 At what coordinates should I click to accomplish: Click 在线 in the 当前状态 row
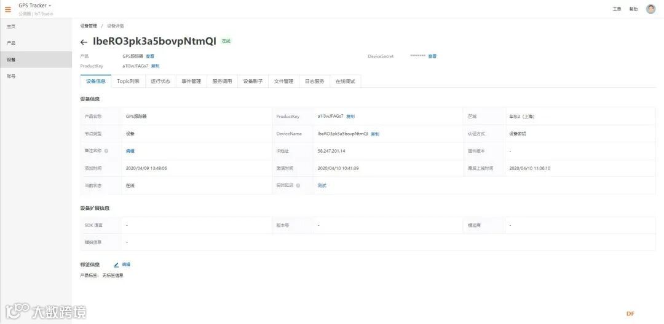(x=130, y=185)
